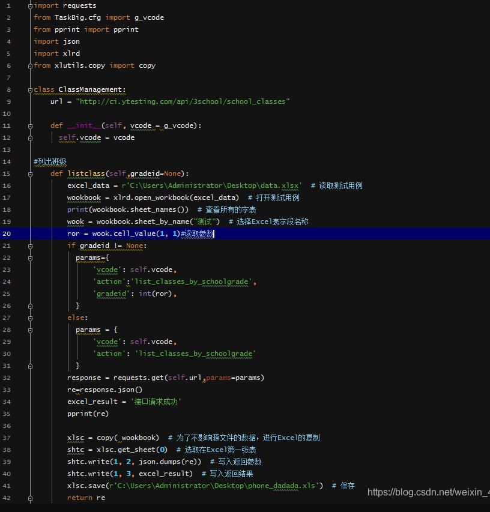
Task: Click the pprint(re) call on line 35
Action: click(88, 414)
